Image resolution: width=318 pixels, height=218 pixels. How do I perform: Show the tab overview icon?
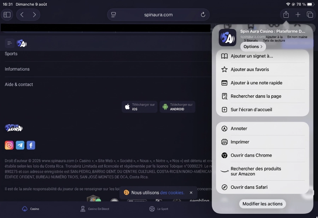tap(310, 14)
